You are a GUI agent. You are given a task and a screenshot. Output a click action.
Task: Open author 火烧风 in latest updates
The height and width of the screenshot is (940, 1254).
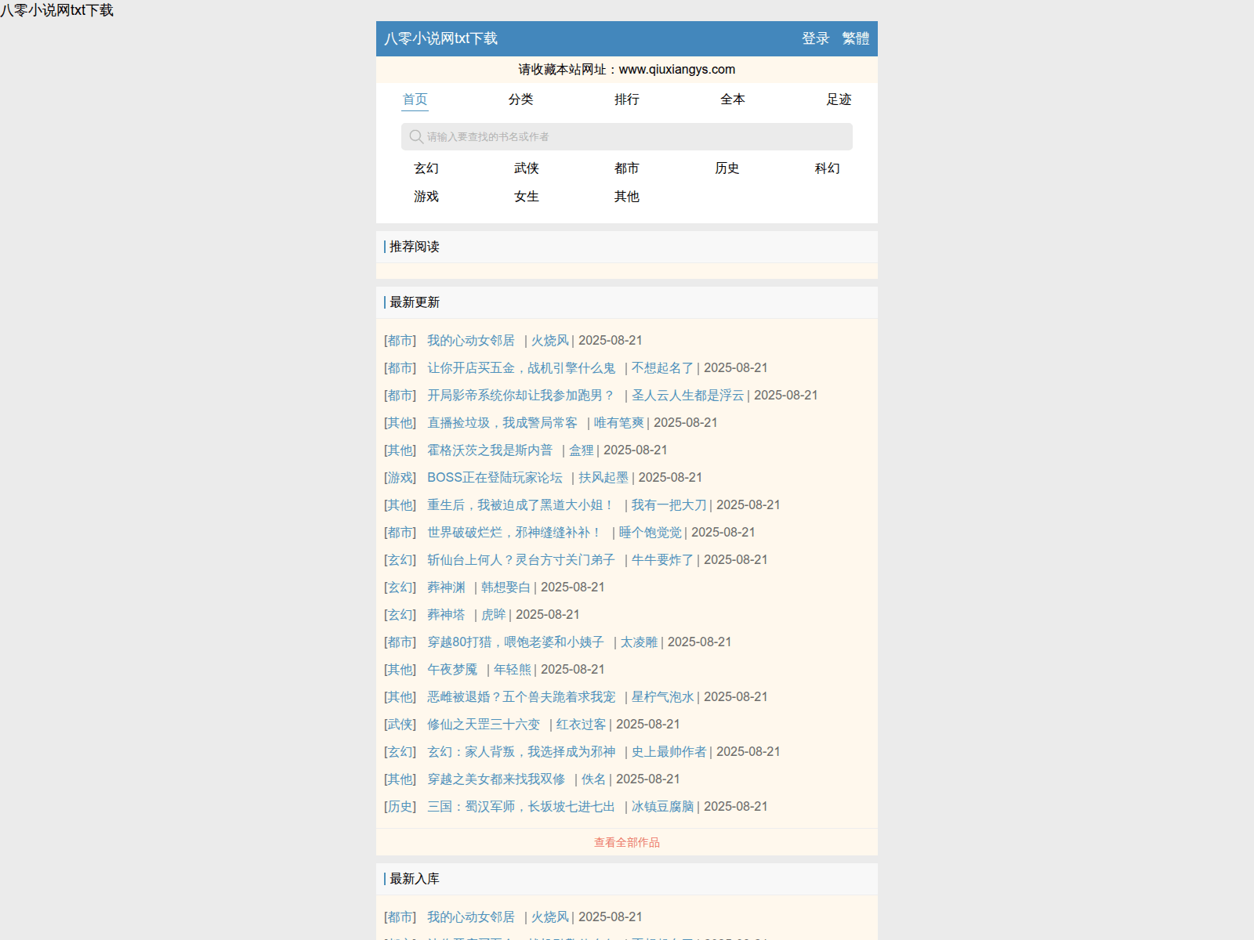tap(549, 341)
